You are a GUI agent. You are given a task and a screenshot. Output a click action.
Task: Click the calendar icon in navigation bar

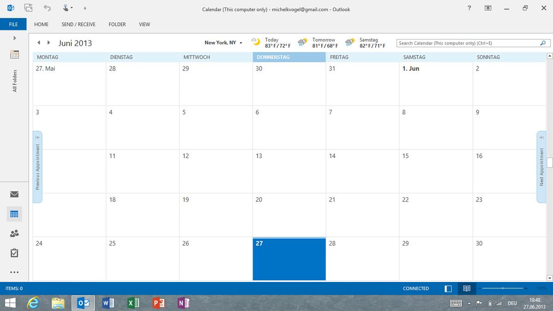pos(14,214)
